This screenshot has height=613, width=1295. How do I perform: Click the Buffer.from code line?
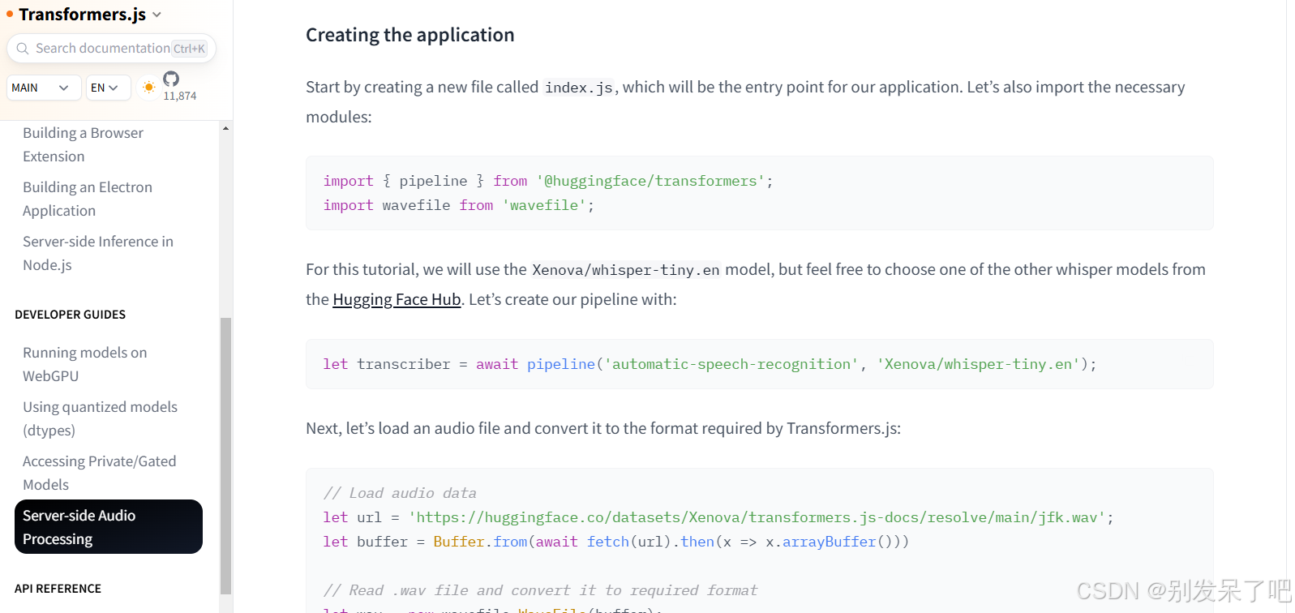coord(616,542)
